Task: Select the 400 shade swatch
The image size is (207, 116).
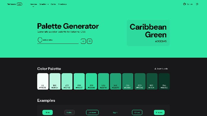Action: pyautogui.click(x=91, y=82)
